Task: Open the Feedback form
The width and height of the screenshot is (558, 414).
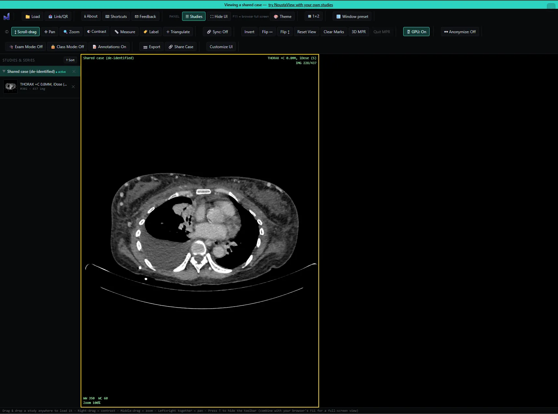Action: [145, 17]
